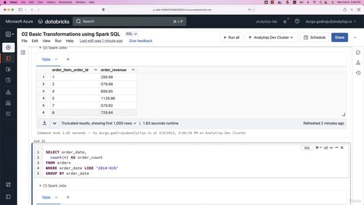
Task: Open the download options chevron
Action: 55,123
